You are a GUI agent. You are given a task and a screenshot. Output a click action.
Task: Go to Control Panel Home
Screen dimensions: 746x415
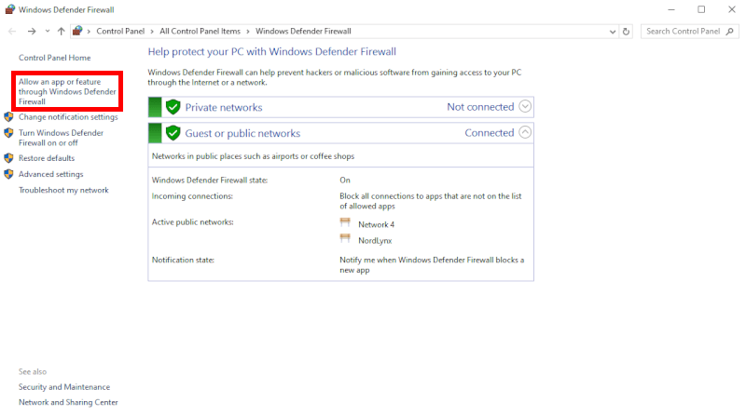pyautogui.click(x=55, y=58)
